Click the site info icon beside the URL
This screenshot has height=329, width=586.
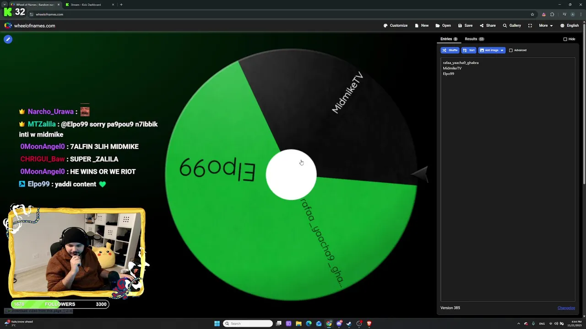(32, 14)
